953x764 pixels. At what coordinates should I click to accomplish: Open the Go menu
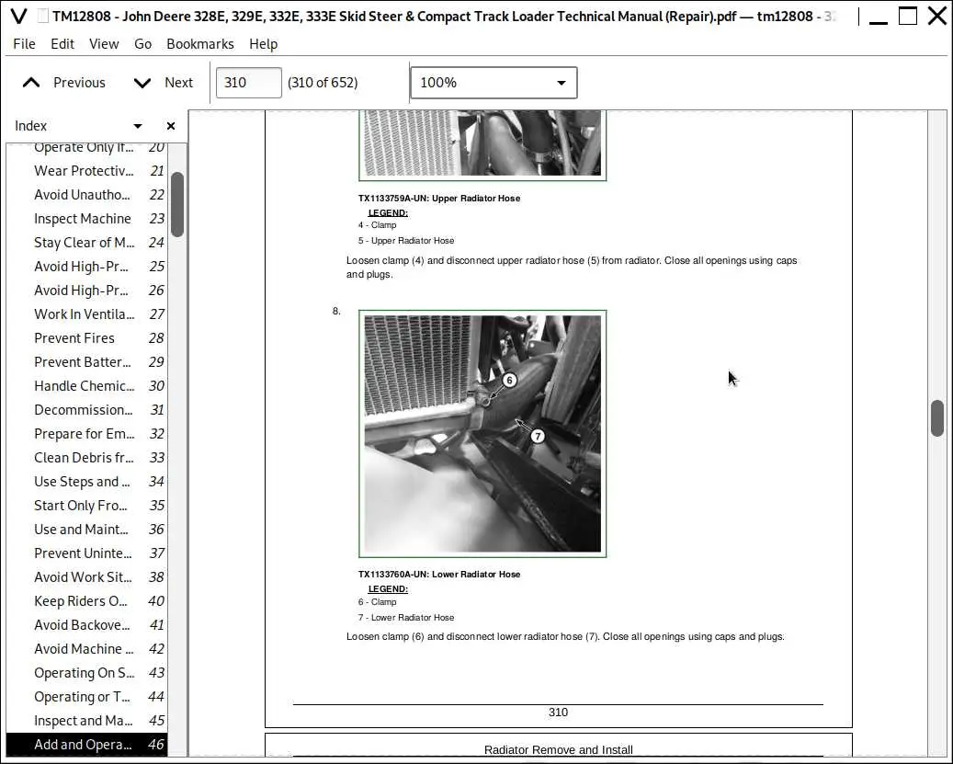[142, 44]
